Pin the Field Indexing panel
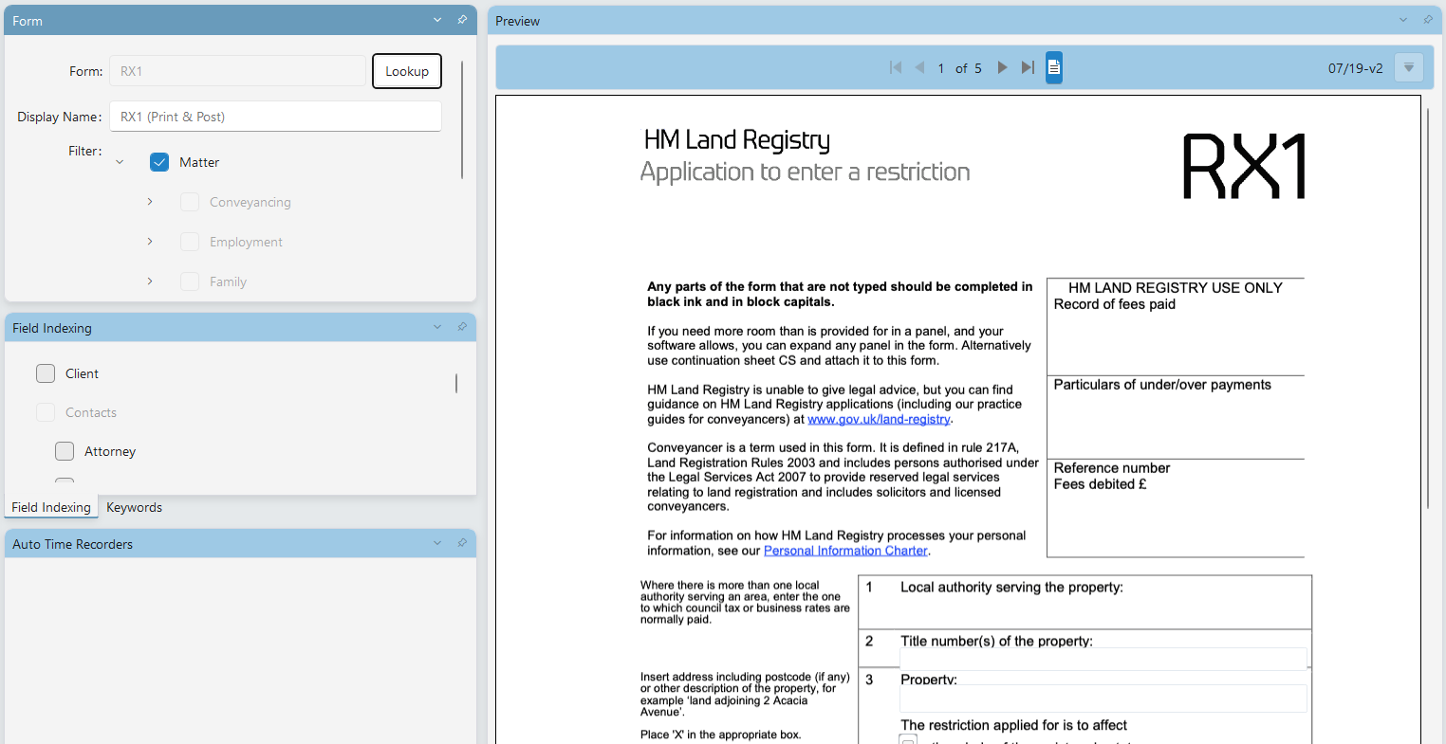1446x744 pixels. [x=462, y=327]
